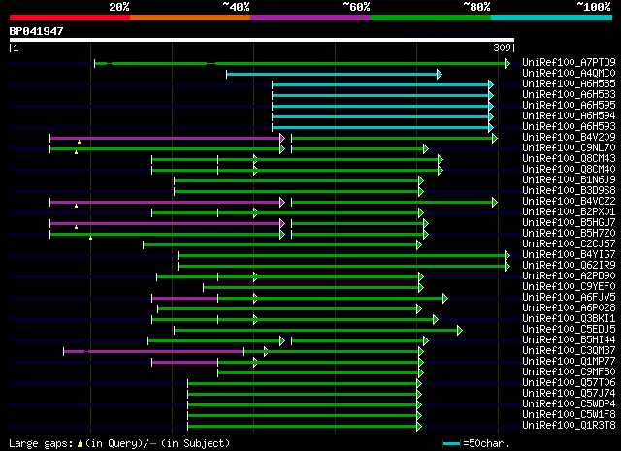Click the yellow query-gap marker in the legend

(x=80, y=444)
